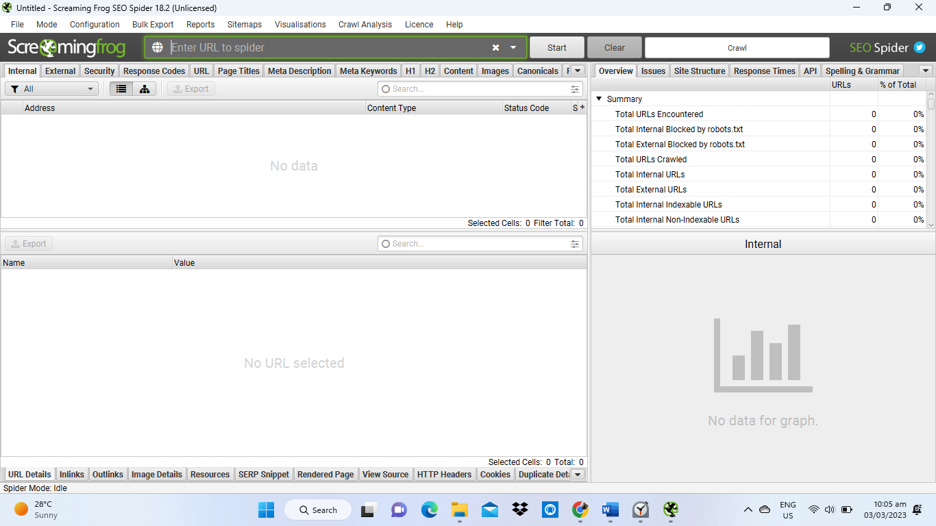Open the Licence menu
936x526 pixels.
(x=419, y=24)
